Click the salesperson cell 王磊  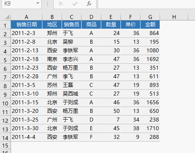pyautogui.click(x=71, y=85)
